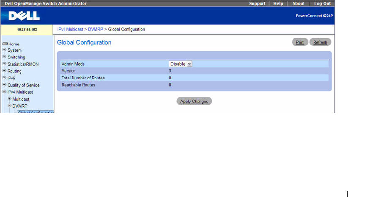
Task: Open the Help menu link
Action: click(x=278, y=3)
